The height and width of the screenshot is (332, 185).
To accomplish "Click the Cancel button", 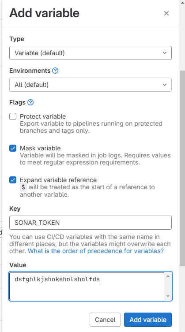I will pos(105,320).
